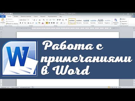Open the Change Case (Aa) dropdown
135x101 pixels.
(40, 20)
